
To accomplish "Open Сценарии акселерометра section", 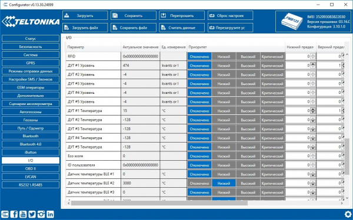I will (31, 103).
